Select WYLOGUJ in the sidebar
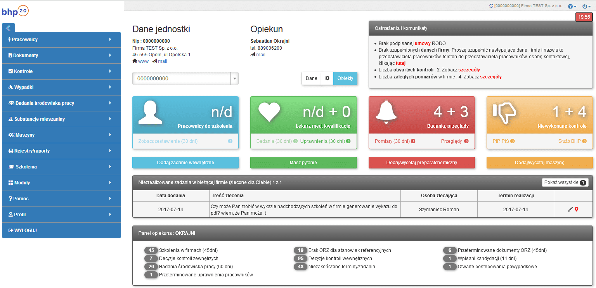The image size is (596, 288). click(25, 231)
